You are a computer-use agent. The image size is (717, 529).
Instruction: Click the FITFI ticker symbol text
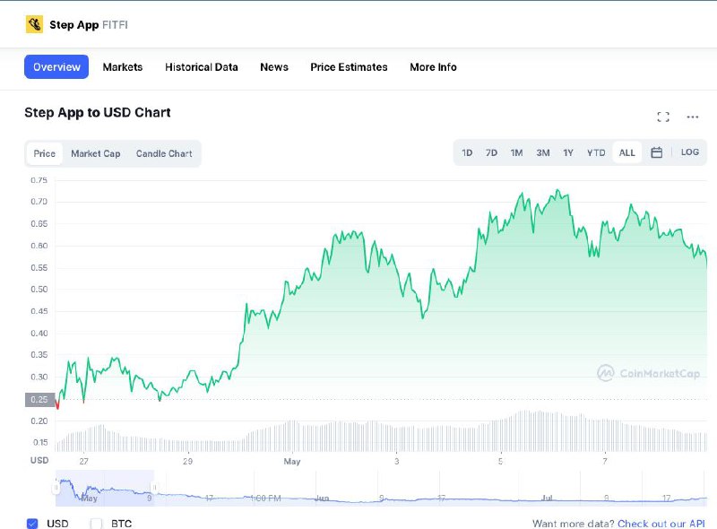point(115,25)
